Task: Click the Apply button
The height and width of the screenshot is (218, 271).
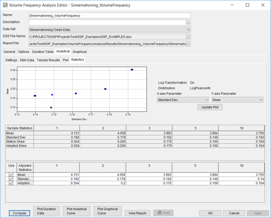Action: [258, 213]
